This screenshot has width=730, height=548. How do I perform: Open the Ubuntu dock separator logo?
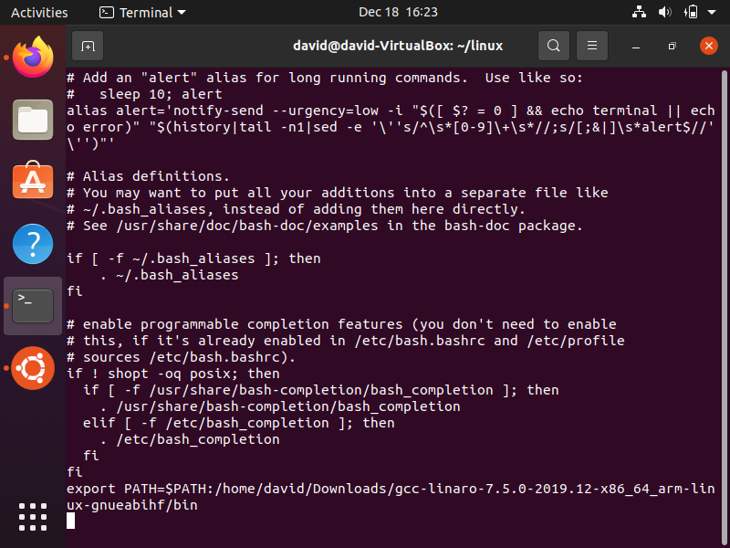tap(33, 367)
